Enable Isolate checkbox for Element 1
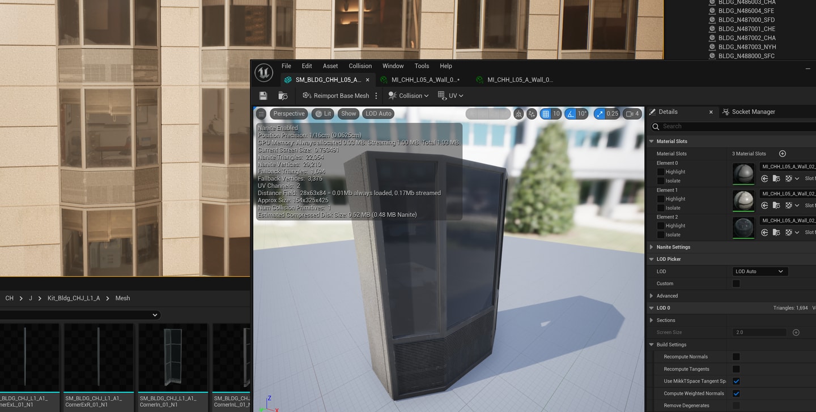The image size is (816, 412). coord(661,208)
